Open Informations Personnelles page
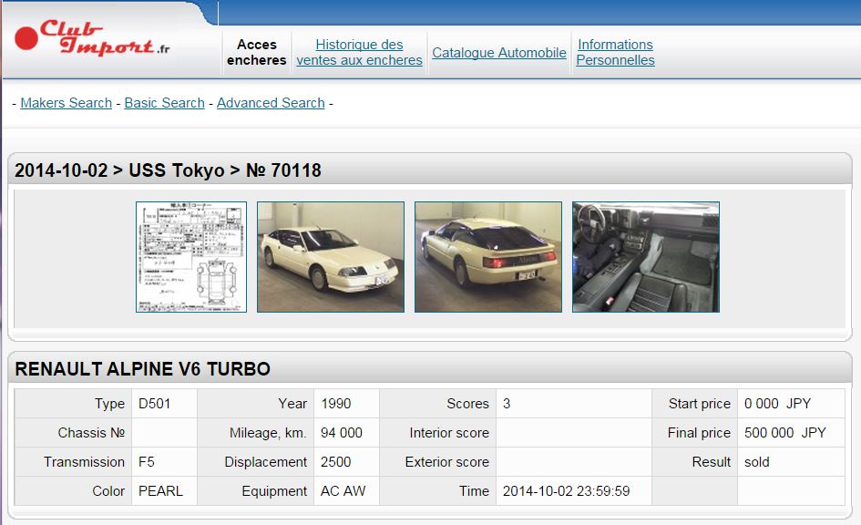The height and width of the screenshot is (525, 861). (615, 52)
